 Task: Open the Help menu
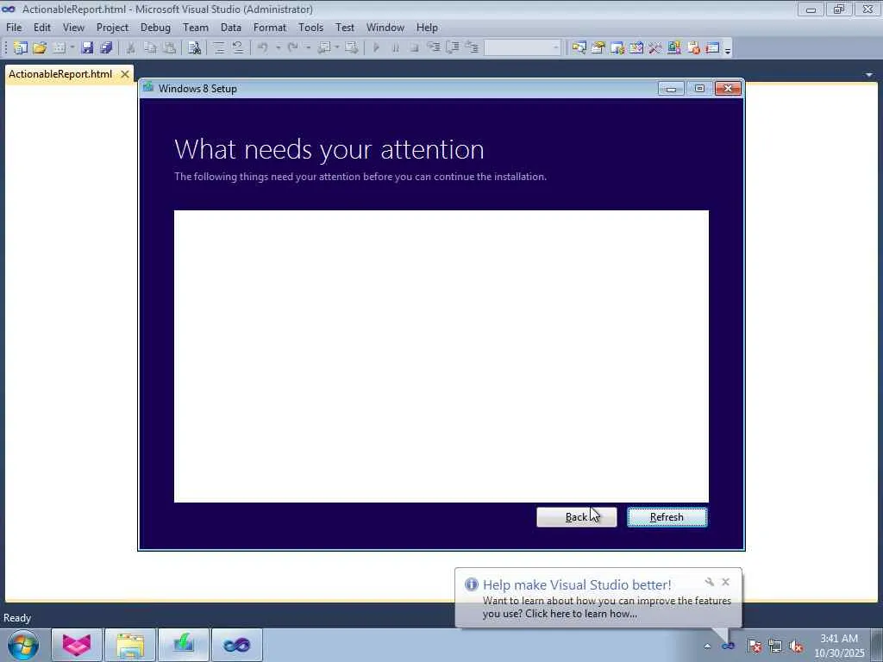(427, 27)
